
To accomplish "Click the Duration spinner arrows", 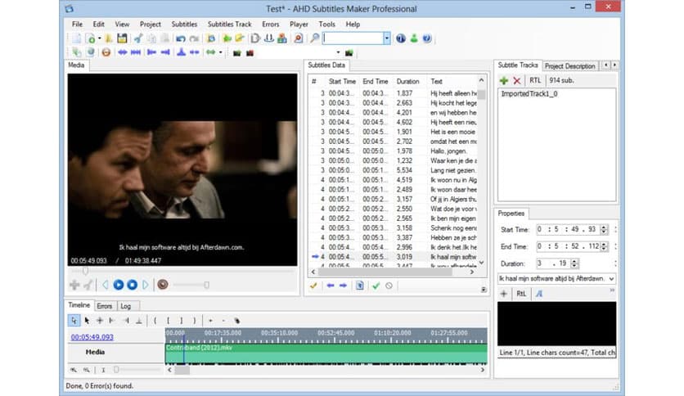I will tap(574, 263).
